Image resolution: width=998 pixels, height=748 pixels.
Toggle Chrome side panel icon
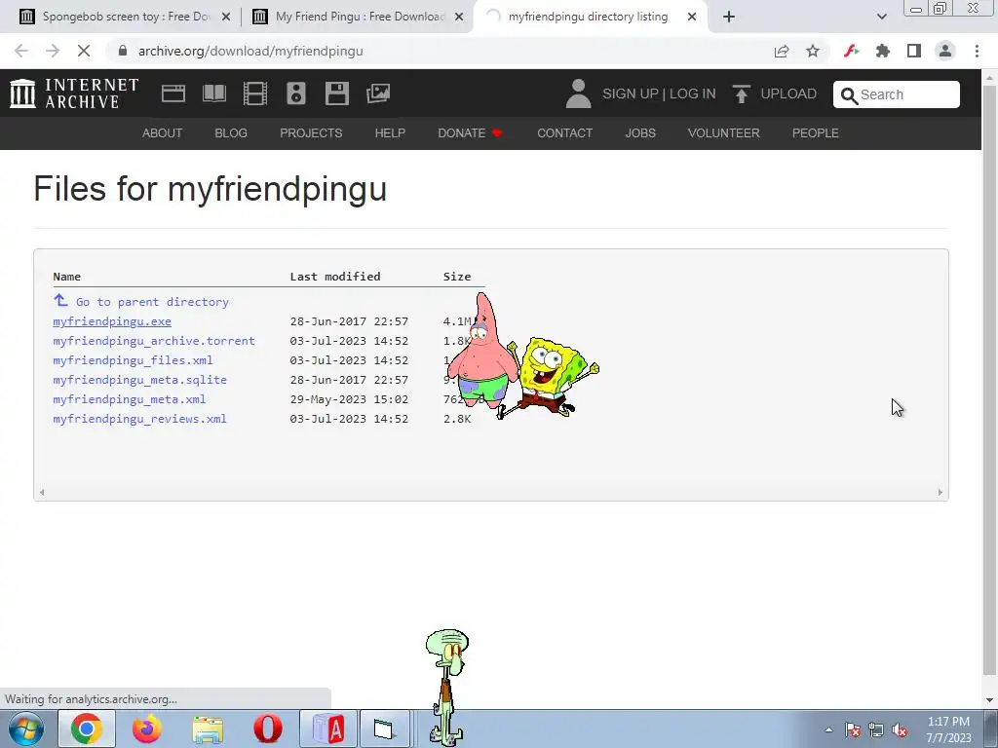point(914,51)
